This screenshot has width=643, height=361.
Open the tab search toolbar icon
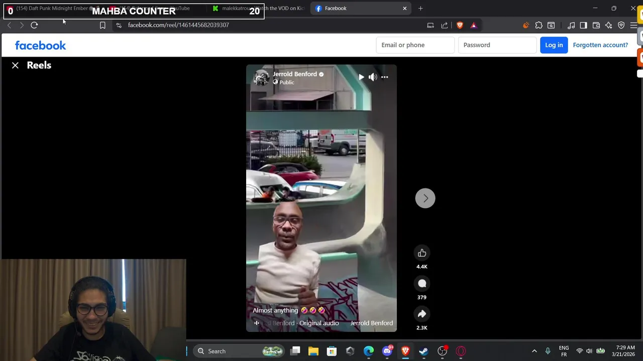(x=551, y=25)
